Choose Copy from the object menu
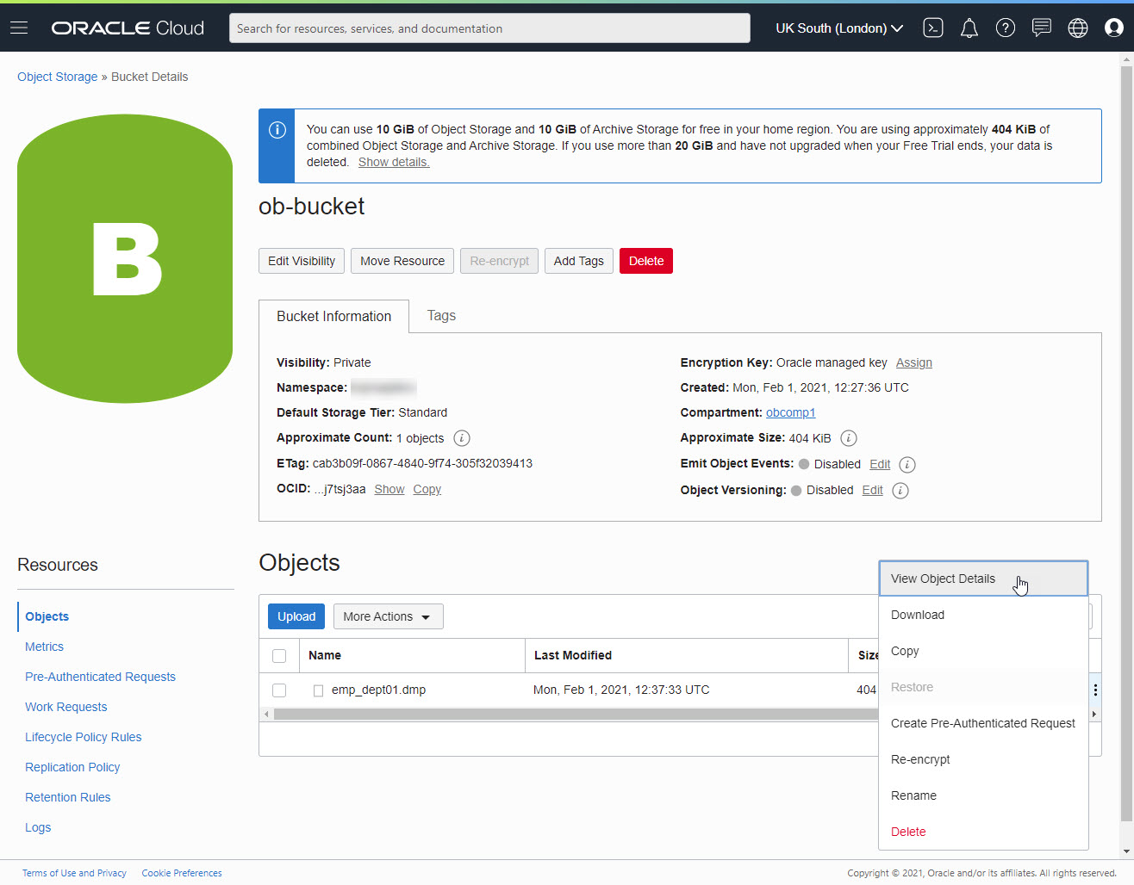 tap(983, 651)
